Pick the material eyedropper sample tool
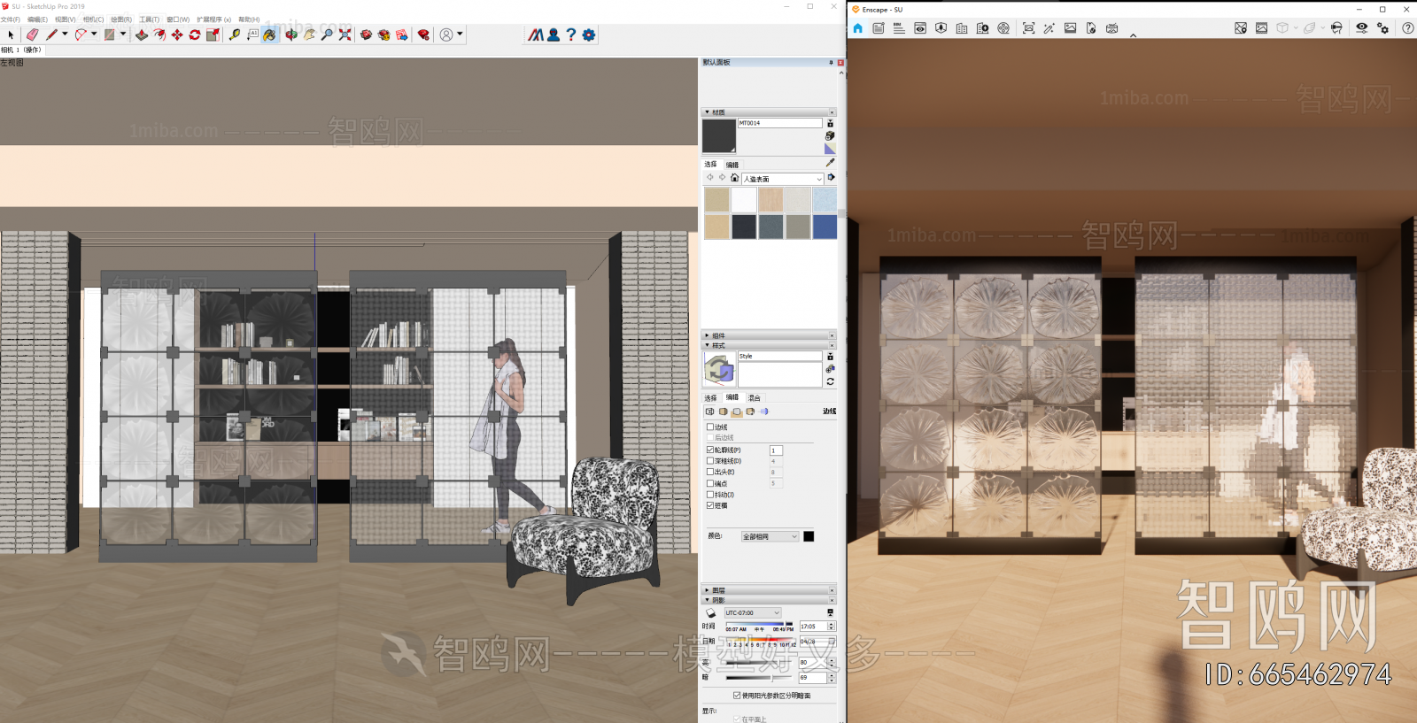The image size is (1417, 723). click(x=830, y=163)
